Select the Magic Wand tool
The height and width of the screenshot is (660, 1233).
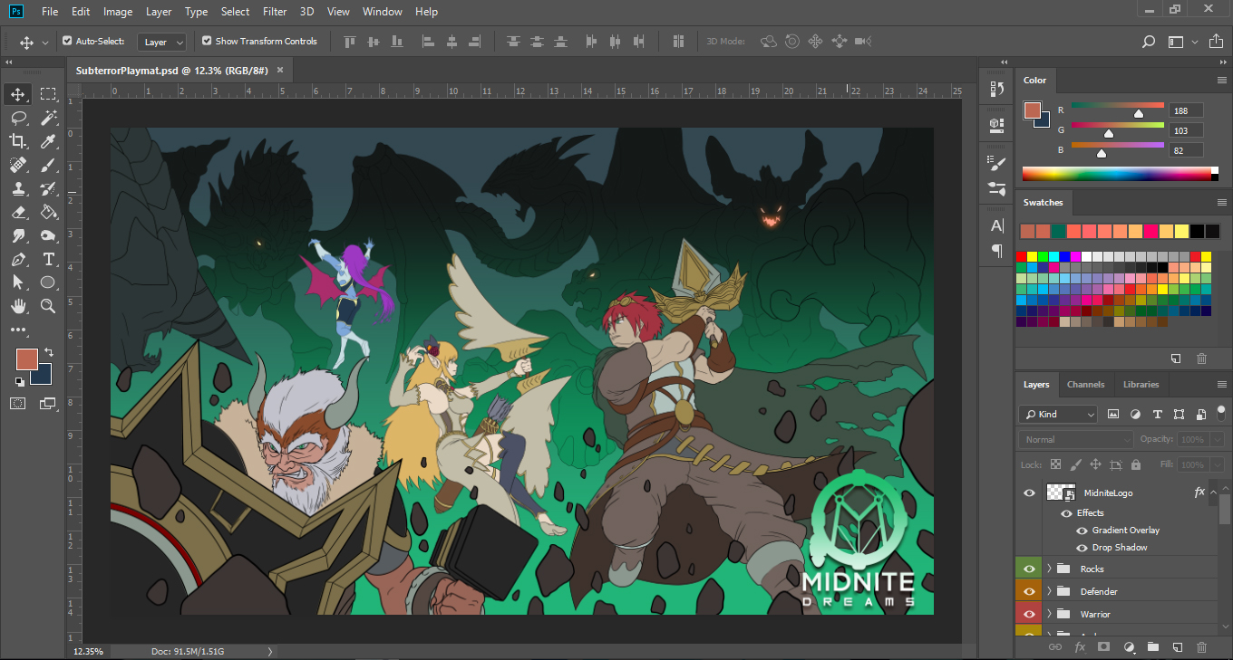pyautogui.click(x=48, y=118)
